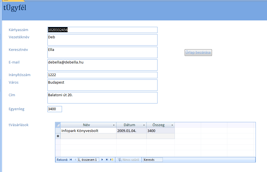
Task: Click empty Összeg cell in new record row
Action: [x=161, y=136]
